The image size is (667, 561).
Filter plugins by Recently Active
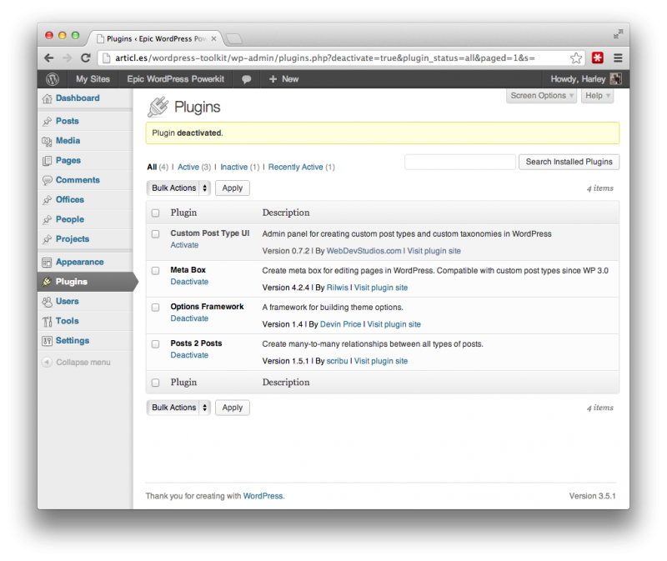[295, 168]
